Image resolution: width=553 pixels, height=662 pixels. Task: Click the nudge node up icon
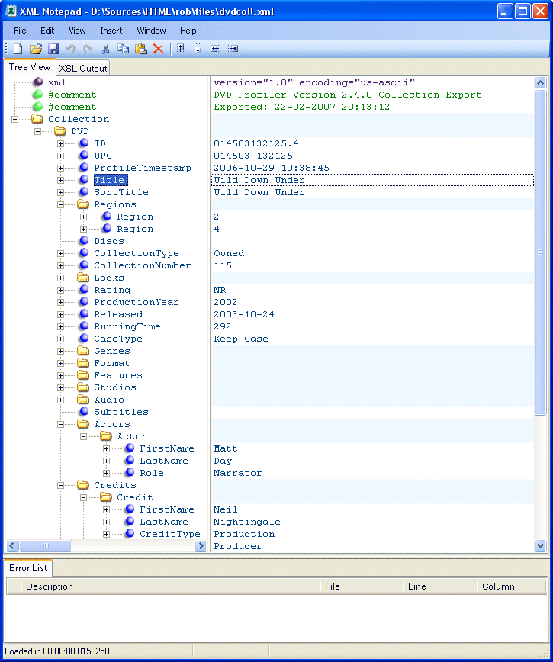[180, 49]
